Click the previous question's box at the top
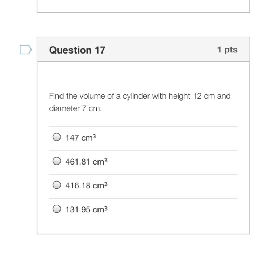The height and width of the screenshot is (256, 271). [143, 6]
